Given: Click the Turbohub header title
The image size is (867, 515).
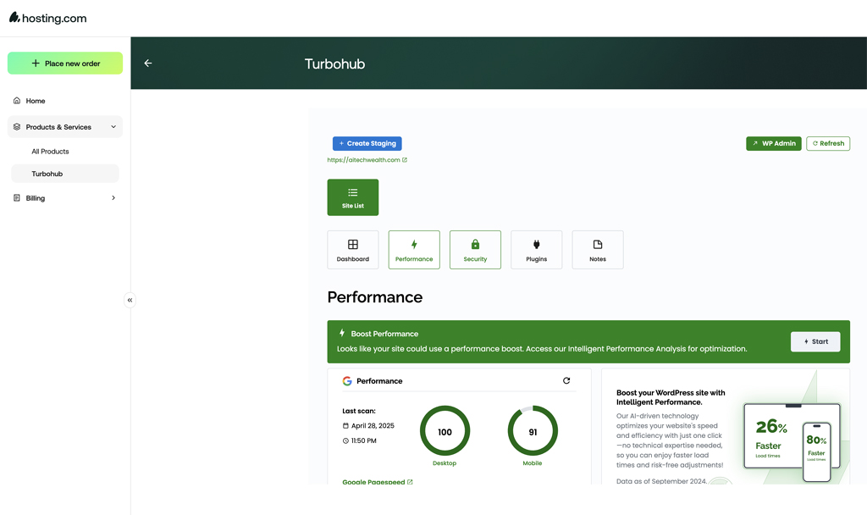Looking at the screenshot, I should [x=334, y=64].
